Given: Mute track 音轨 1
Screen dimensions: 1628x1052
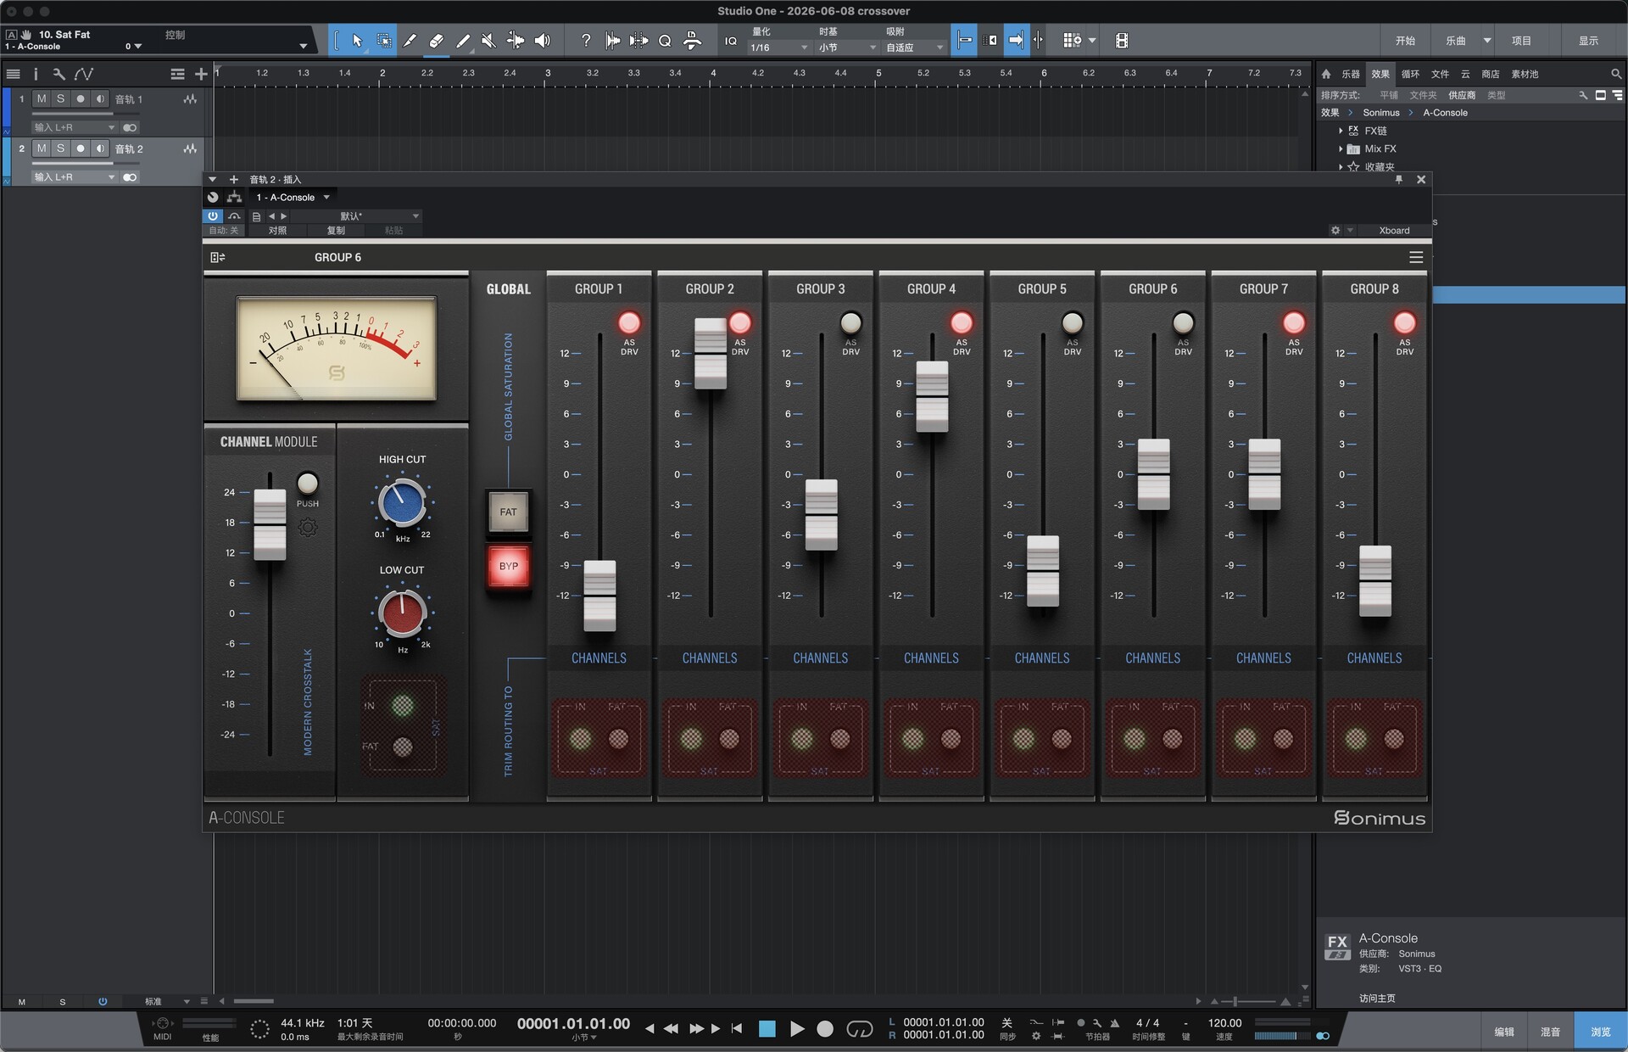Looking at the screenshot, I should point(42,99).
